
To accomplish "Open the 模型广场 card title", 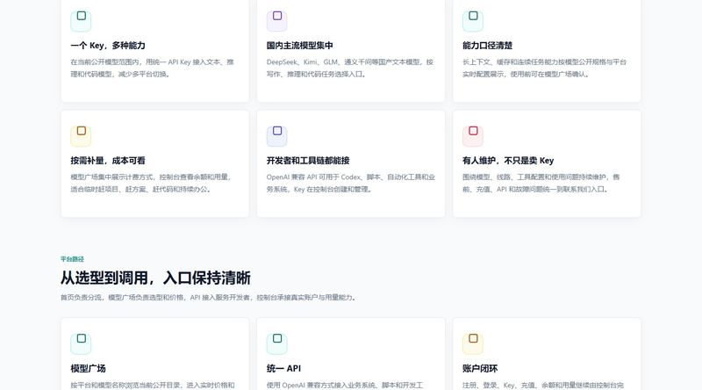I will click(x=89, y=369).
